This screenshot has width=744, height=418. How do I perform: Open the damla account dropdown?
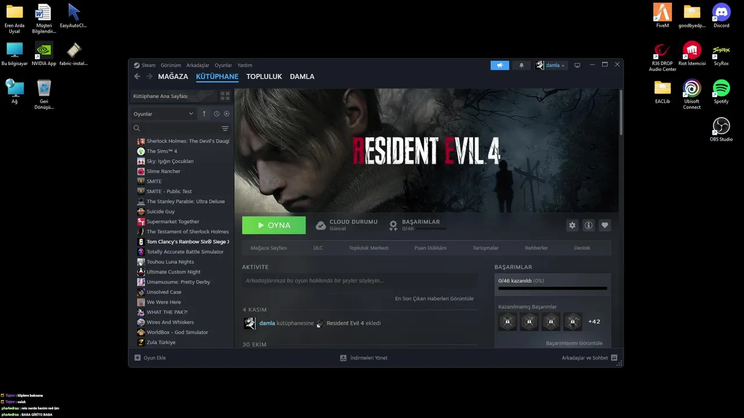[x=550, y=65]
